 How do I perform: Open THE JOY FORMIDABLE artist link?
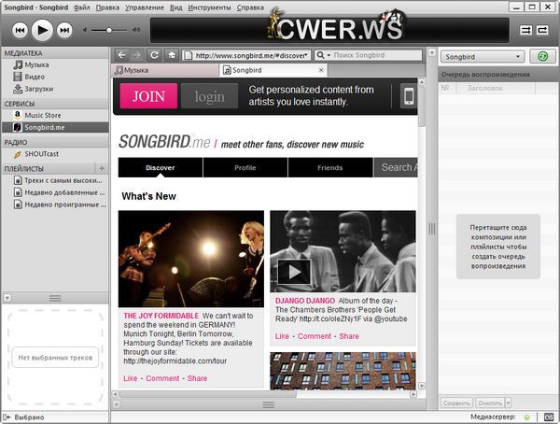(161, 316)
